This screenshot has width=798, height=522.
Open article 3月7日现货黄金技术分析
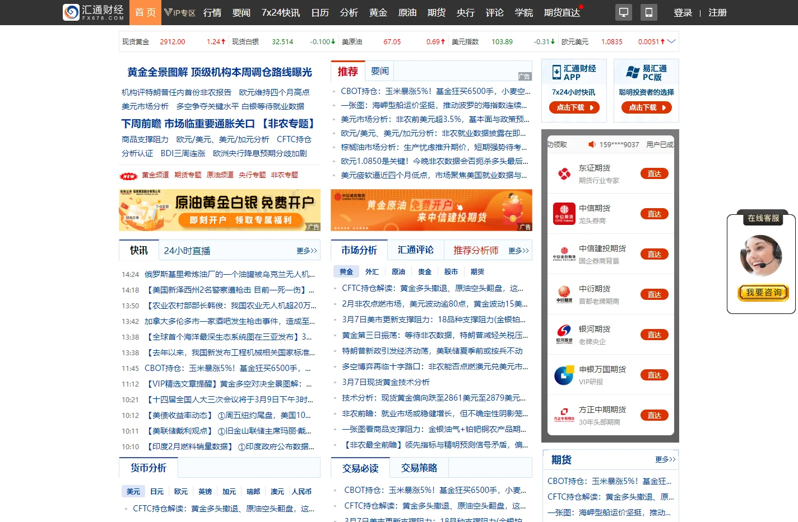386,382
